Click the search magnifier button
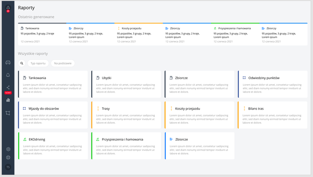Screen dimensions: 313x177 (22, 63)
